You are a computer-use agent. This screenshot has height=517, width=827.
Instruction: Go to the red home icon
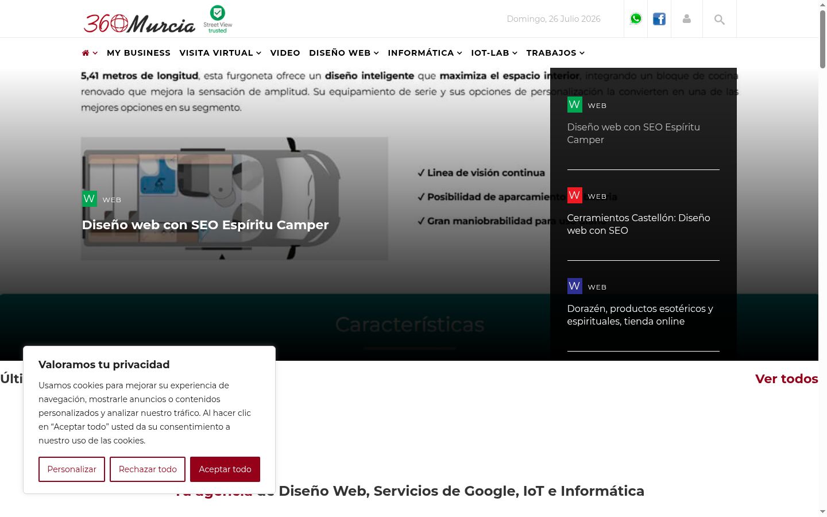(86, 53)
